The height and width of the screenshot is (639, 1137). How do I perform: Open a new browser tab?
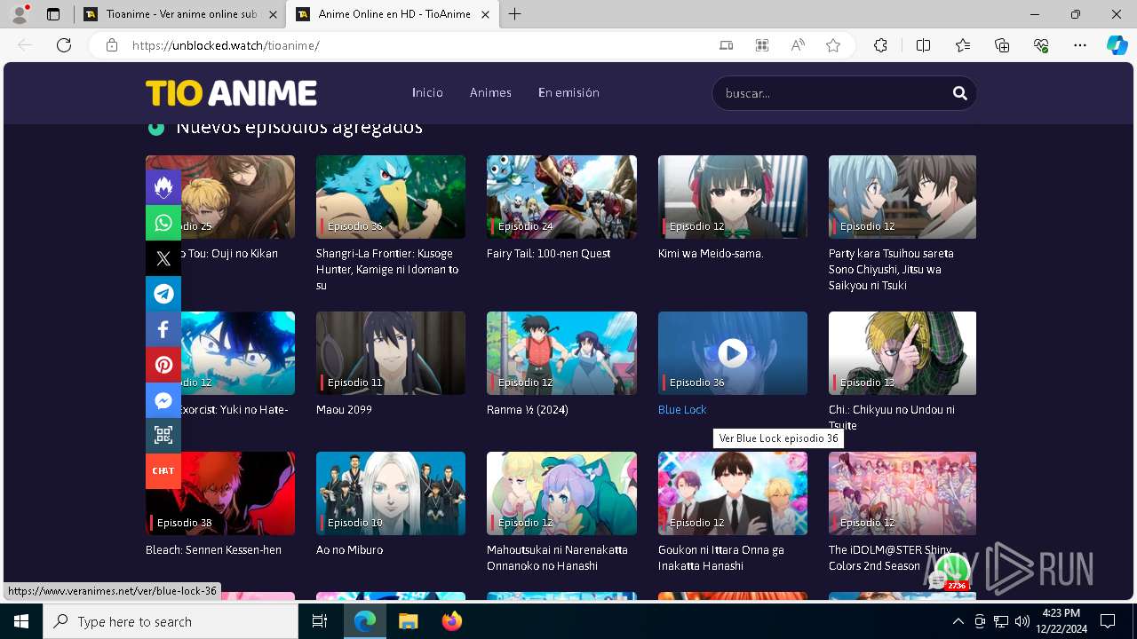(x=514, y=14)
